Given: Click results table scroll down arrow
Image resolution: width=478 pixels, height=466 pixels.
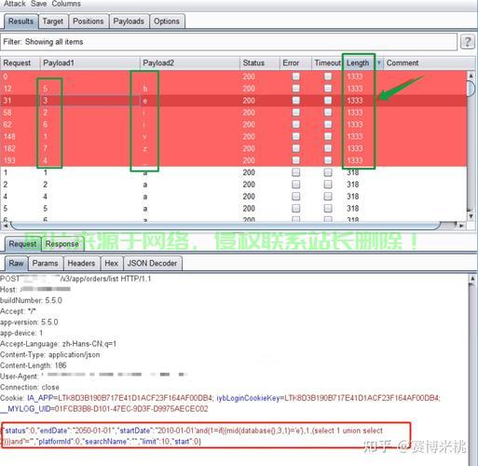Looking at the screenshot, I should (x=471, y=216).
